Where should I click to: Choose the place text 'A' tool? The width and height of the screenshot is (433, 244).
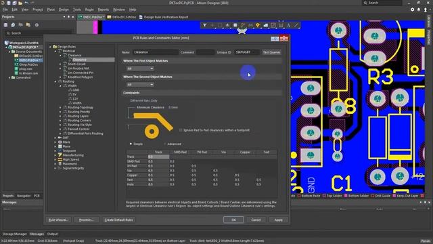[289, 25]
